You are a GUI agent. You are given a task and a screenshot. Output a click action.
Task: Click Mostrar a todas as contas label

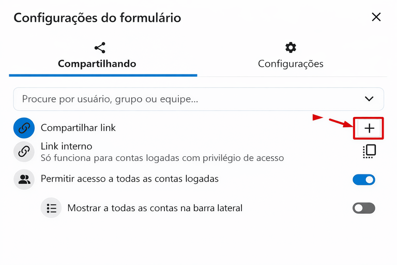pos(155,208)
